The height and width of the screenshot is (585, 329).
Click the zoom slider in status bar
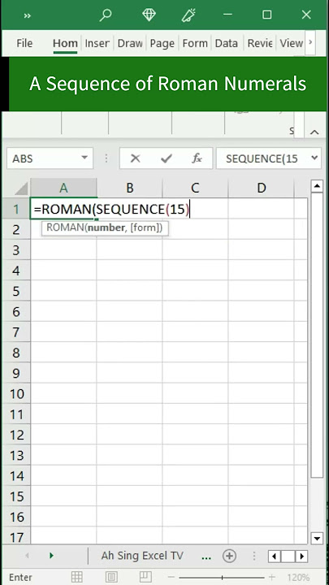(x=222, y=577)
